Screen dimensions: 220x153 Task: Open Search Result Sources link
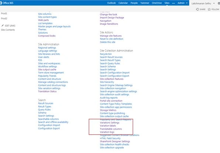point(111,57)
